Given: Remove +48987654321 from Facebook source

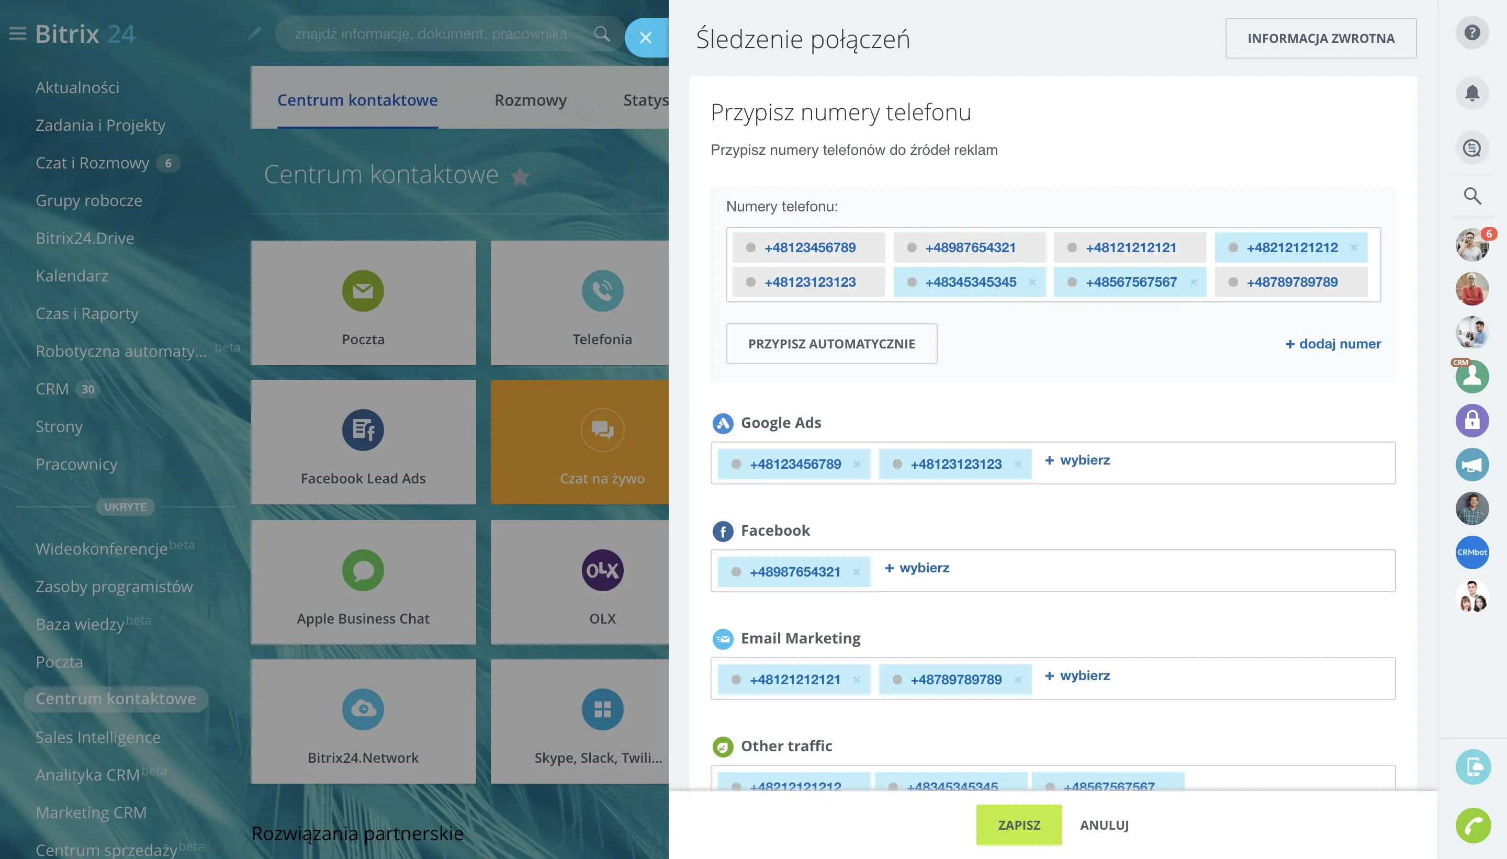Looking at the screenshot, I should click(x=857, y=572).
